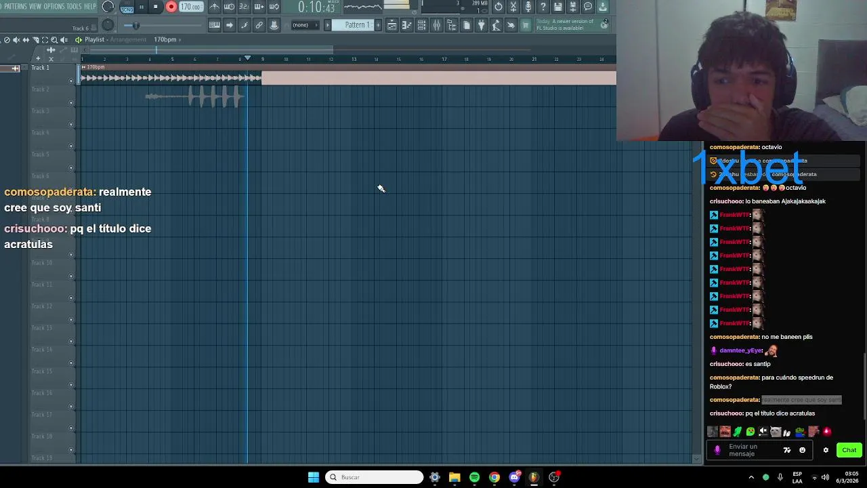
Task: Open help with question mark icon
Action: (543, 7)
